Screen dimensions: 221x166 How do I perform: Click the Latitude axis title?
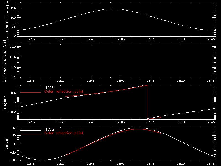tap(7, 144)
